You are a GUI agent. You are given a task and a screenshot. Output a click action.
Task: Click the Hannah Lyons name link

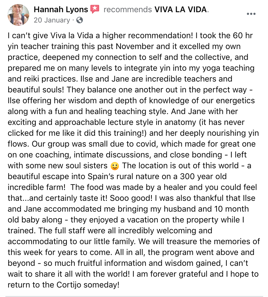61,9
